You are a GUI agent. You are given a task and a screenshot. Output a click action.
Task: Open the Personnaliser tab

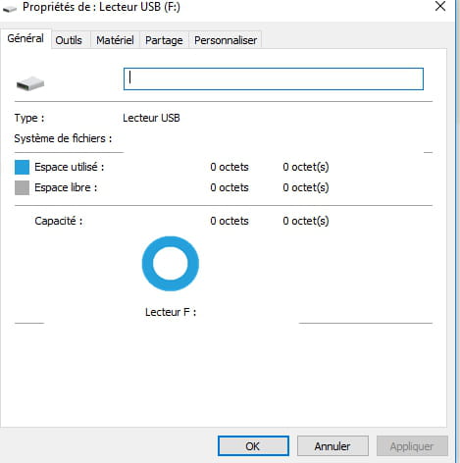[x=226, y=40]
